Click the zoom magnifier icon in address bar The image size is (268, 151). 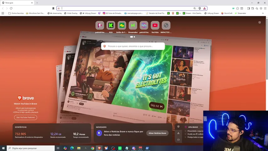click(x=194, y=8)
